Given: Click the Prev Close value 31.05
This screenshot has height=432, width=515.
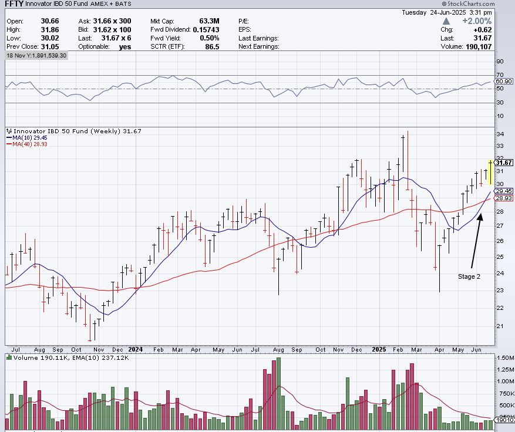Looking at the screenshot, I should pyautogui.click(x=50, y=46).
